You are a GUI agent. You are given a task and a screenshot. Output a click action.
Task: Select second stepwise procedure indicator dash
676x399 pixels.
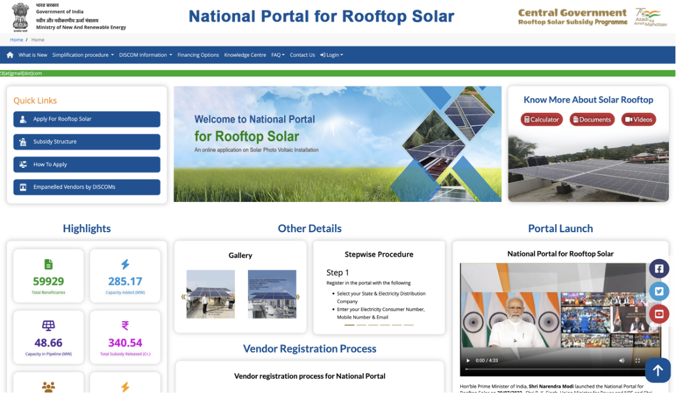pos(361,325)
